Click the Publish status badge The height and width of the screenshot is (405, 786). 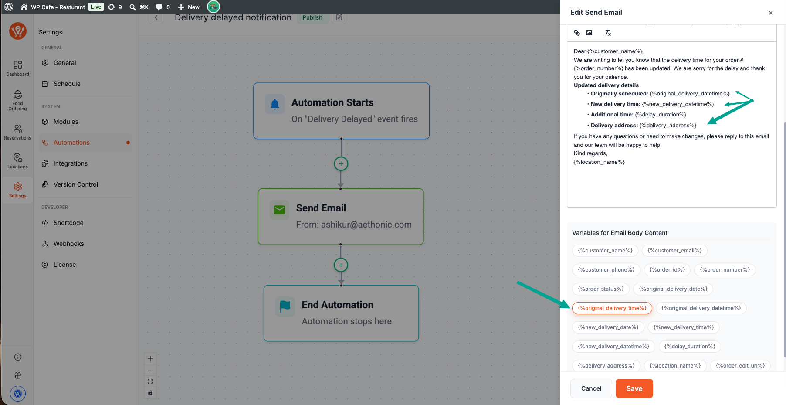[x=312, y=17]
